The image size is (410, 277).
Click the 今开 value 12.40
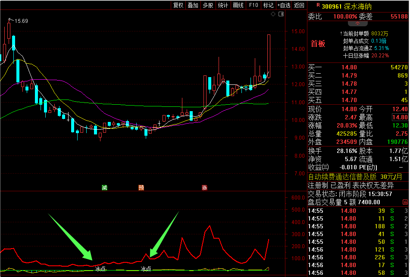tap(400, 109)
